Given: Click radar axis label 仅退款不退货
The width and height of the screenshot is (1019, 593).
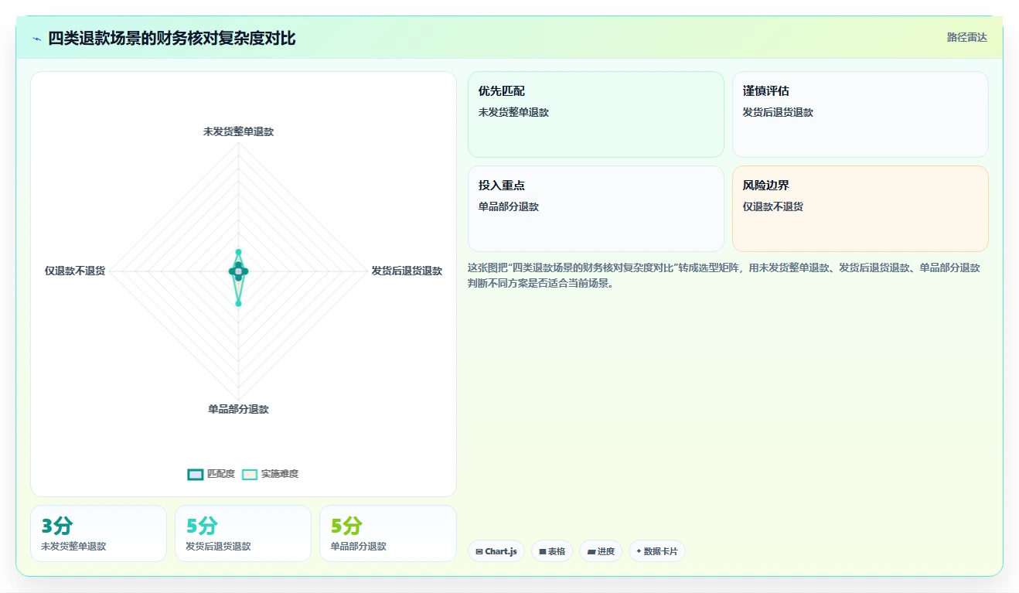Looking at the screenshot, I should (75, 271).
